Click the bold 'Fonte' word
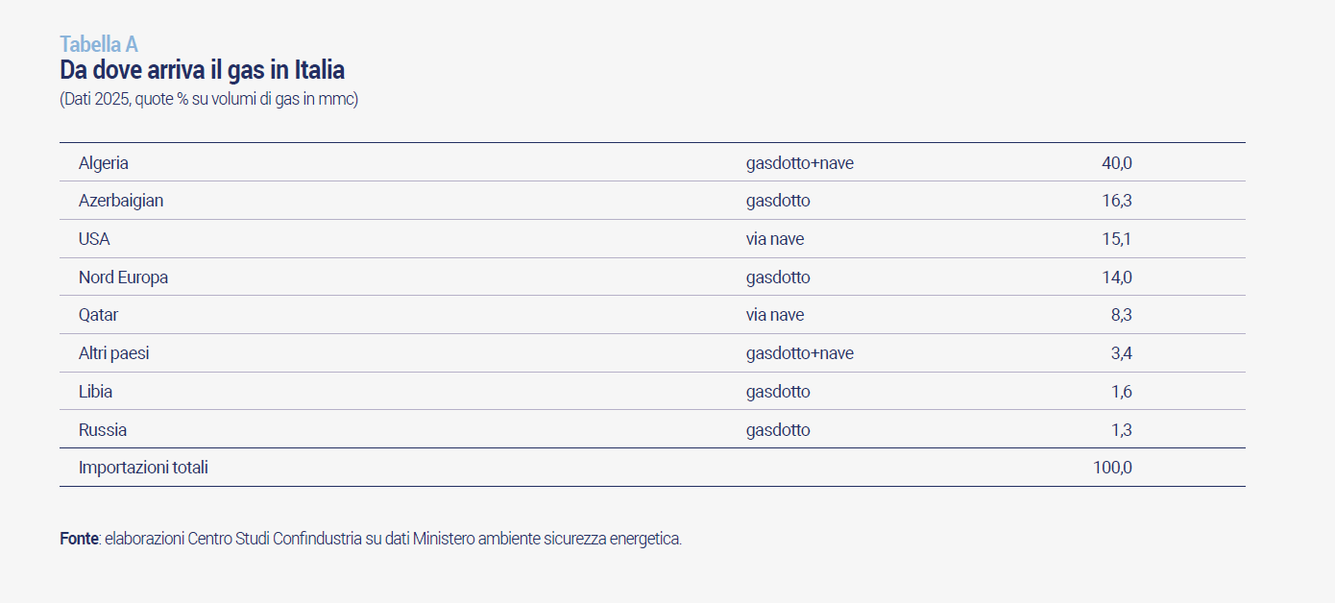Viewport: 1335px width, 603px height. point(79,539)
